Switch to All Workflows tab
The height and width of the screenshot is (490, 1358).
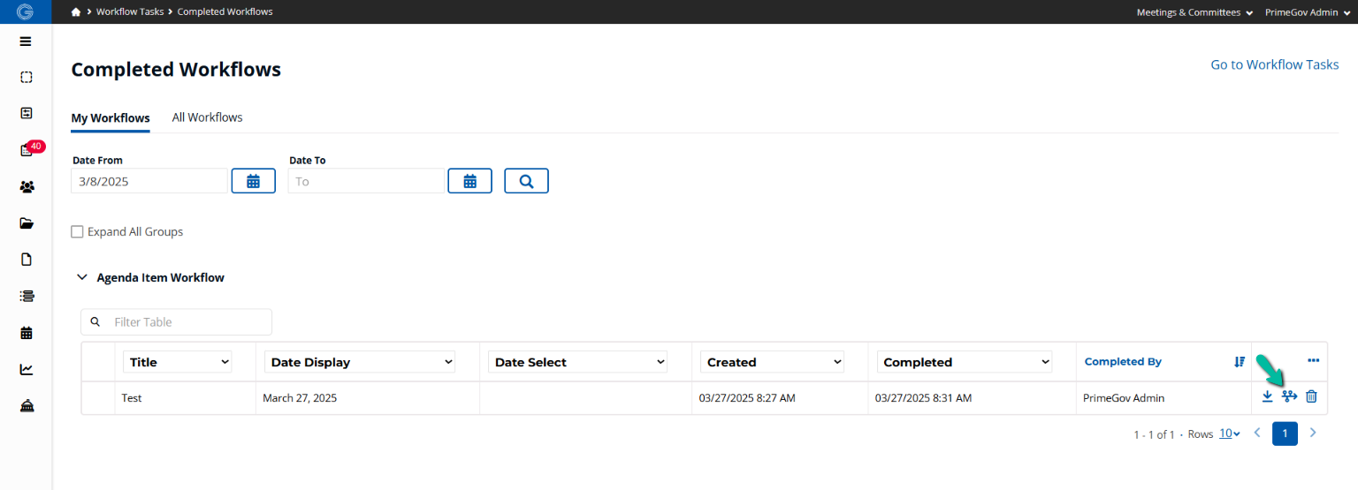[x=207, y=117]
